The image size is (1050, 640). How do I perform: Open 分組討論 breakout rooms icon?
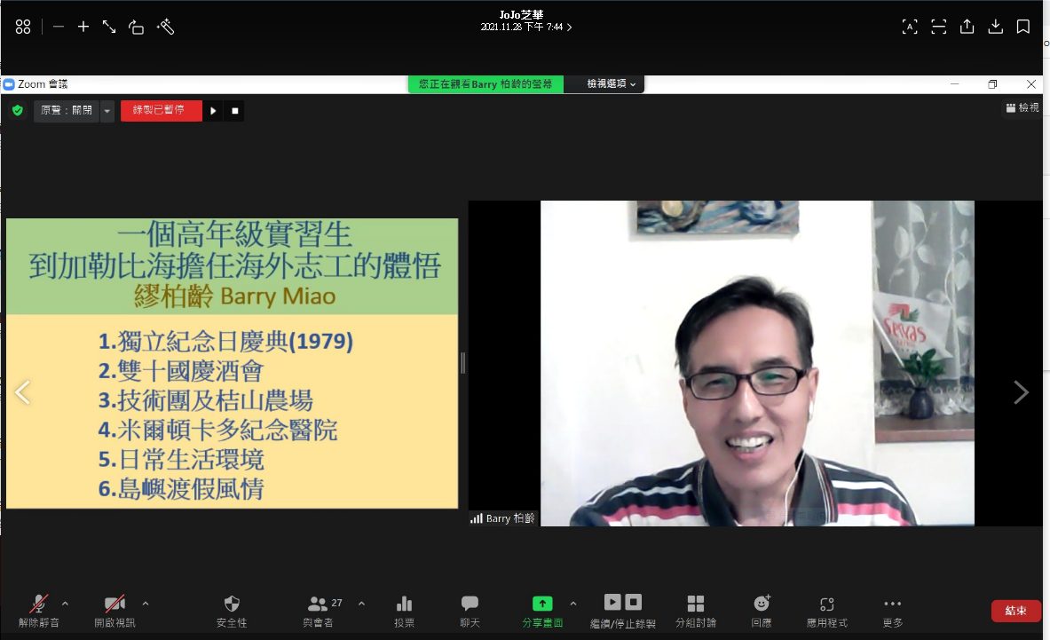[x=696, y=604]
